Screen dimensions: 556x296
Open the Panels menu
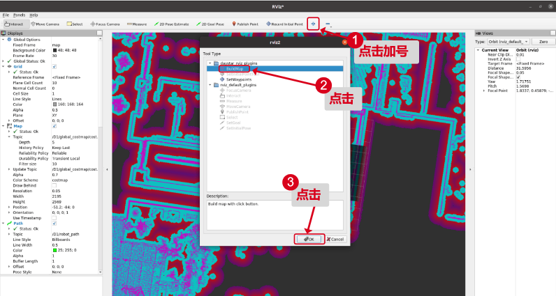(19, 15)
